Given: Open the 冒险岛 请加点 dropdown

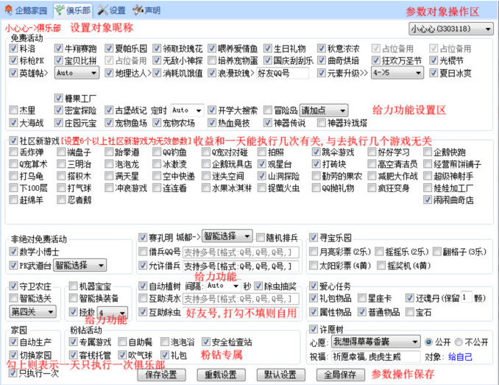Looking at the screenshot, I should coord(322,110).
